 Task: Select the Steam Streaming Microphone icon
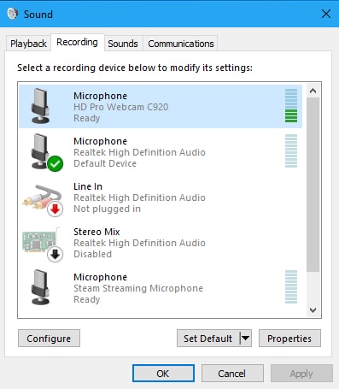[40, 287]
